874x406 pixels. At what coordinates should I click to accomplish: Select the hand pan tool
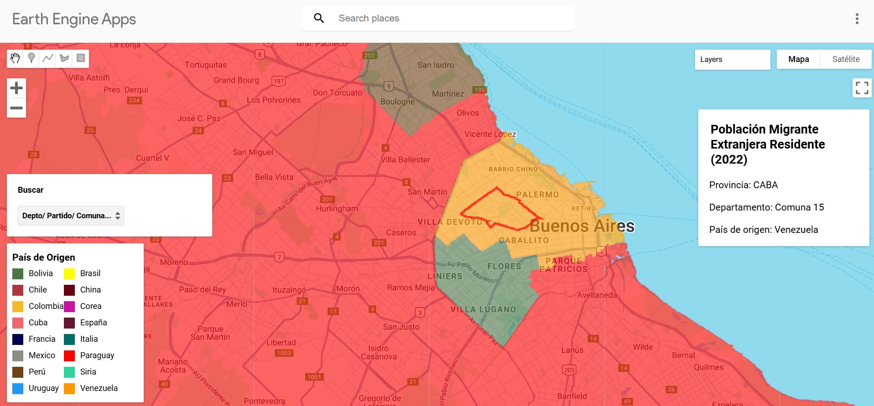15,58
